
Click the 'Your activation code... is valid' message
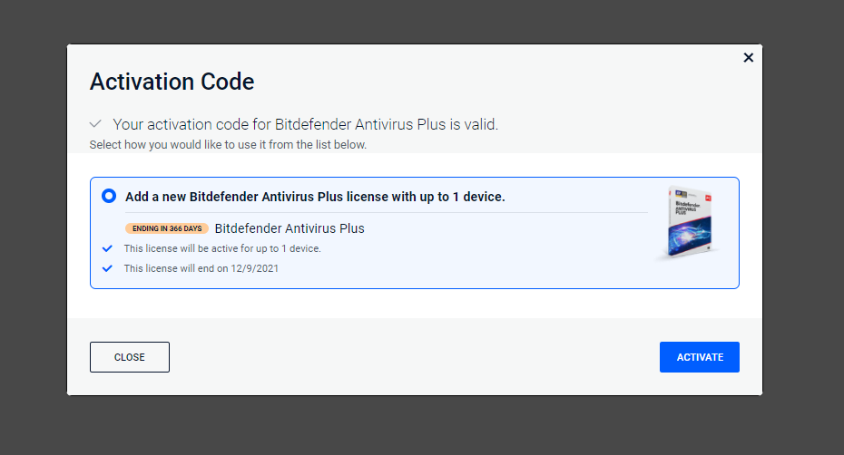[306, 124]
